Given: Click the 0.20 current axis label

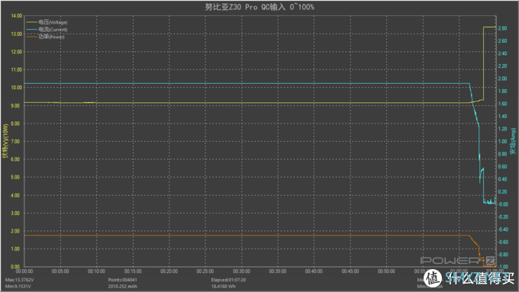Looking at the screenshot, I should [x=502, y=192].
